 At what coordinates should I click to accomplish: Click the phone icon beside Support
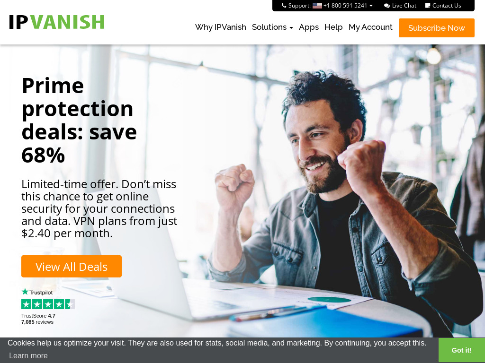point(284,5)
